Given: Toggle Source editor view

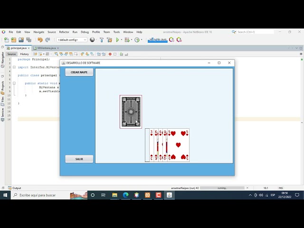Looking at the screenshot, I should 11,54.
